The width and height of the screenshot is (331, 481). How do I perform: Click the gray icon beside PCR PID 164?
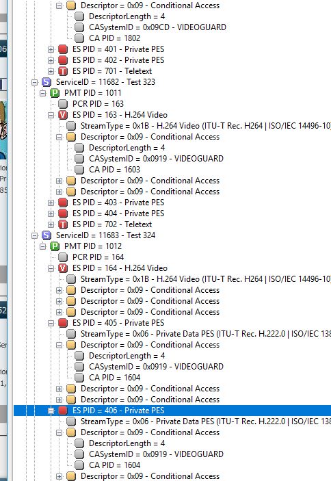(63, 257)
